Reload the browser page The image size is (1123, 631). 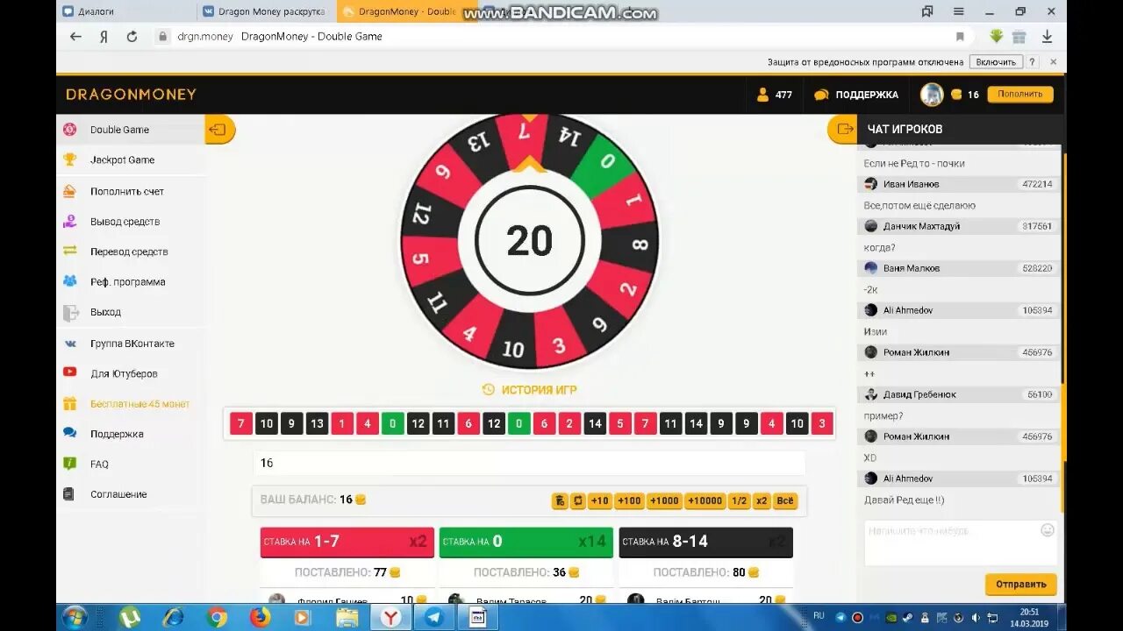[x=132, y=37]
